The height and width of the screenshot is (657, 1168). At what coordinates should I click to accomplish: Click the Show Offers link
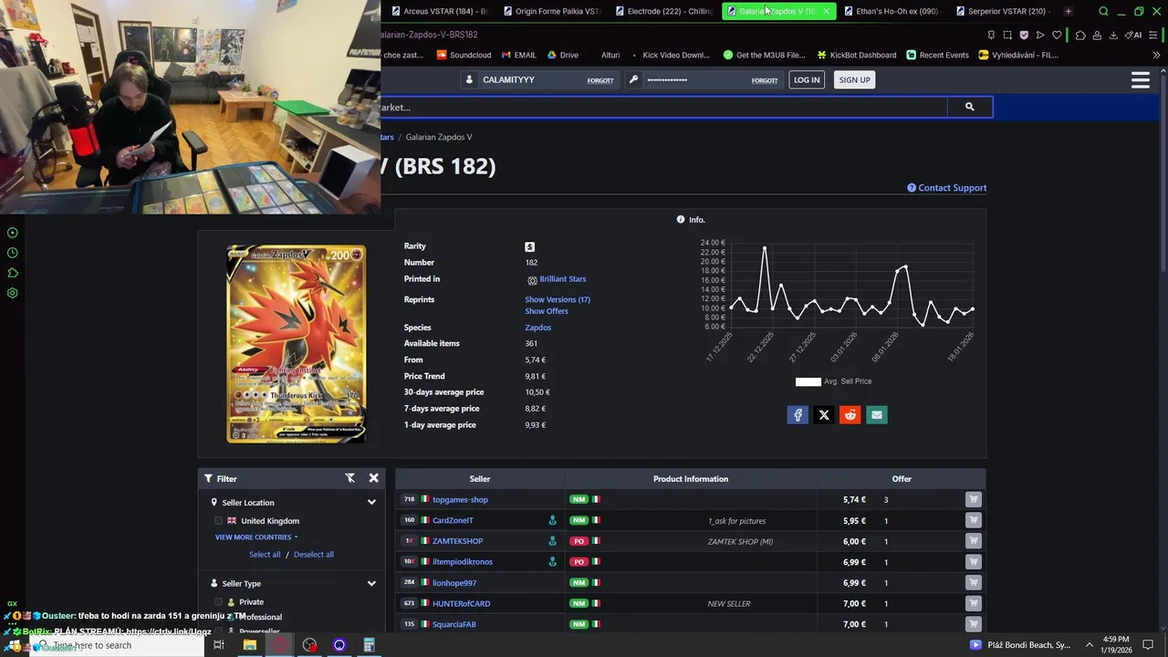[547, 311]
